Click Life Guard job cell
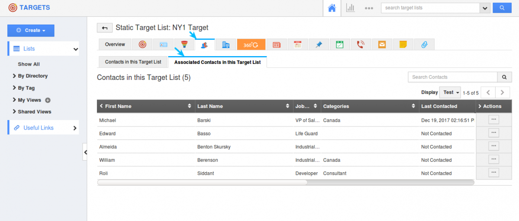This screenshot has height=221, width=519. [x=306, y=133]
